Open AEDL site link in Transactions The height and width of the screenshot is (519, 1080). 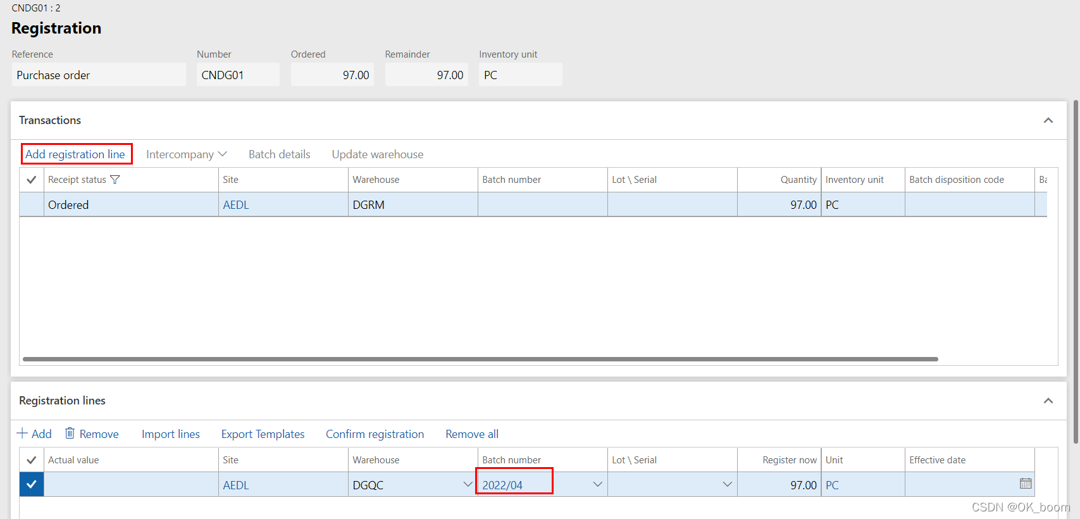tap(236, 205)
